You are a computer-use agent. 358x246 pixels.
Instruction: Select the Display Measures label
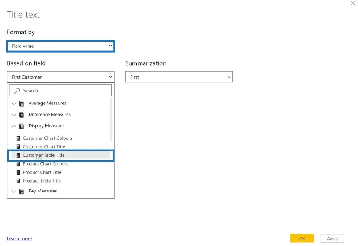pyautogui.click(x=47, y=126)
